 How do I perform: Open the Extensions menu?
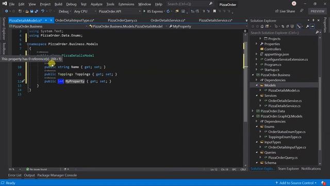coord(126,4)
